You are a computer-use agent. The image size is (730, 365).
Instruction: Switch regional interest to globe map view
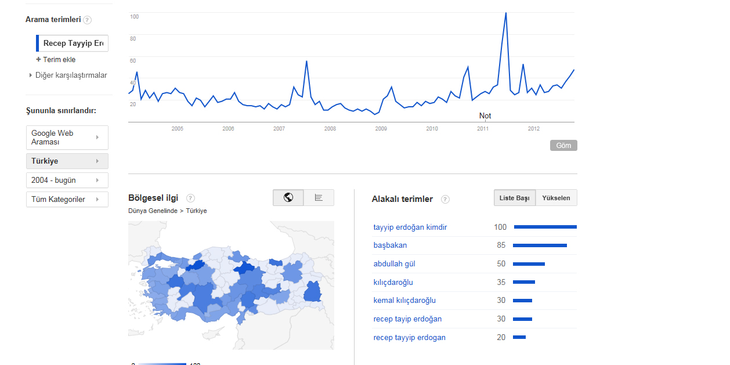pyautogui.click(x=288, y=197)
